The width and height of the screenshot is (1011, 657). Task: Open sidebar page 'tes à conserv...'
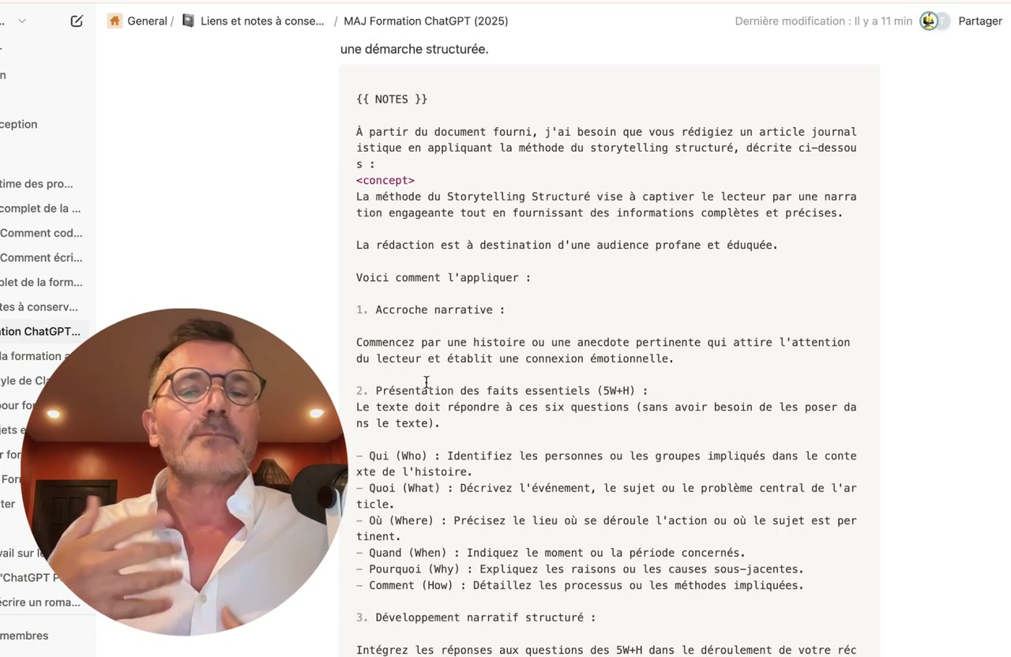(x=39, y=306)
